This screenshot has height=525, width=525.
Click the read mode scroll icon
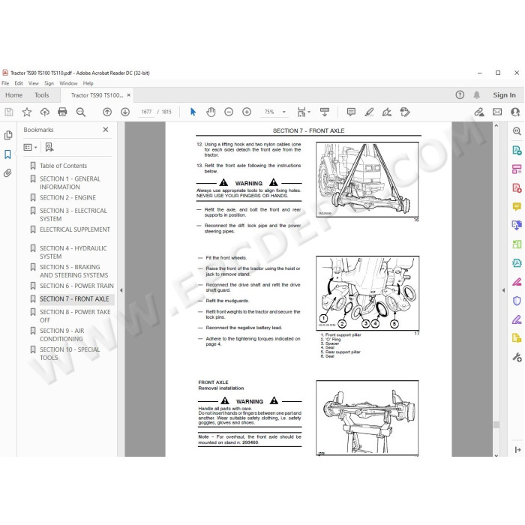[325, 112]
